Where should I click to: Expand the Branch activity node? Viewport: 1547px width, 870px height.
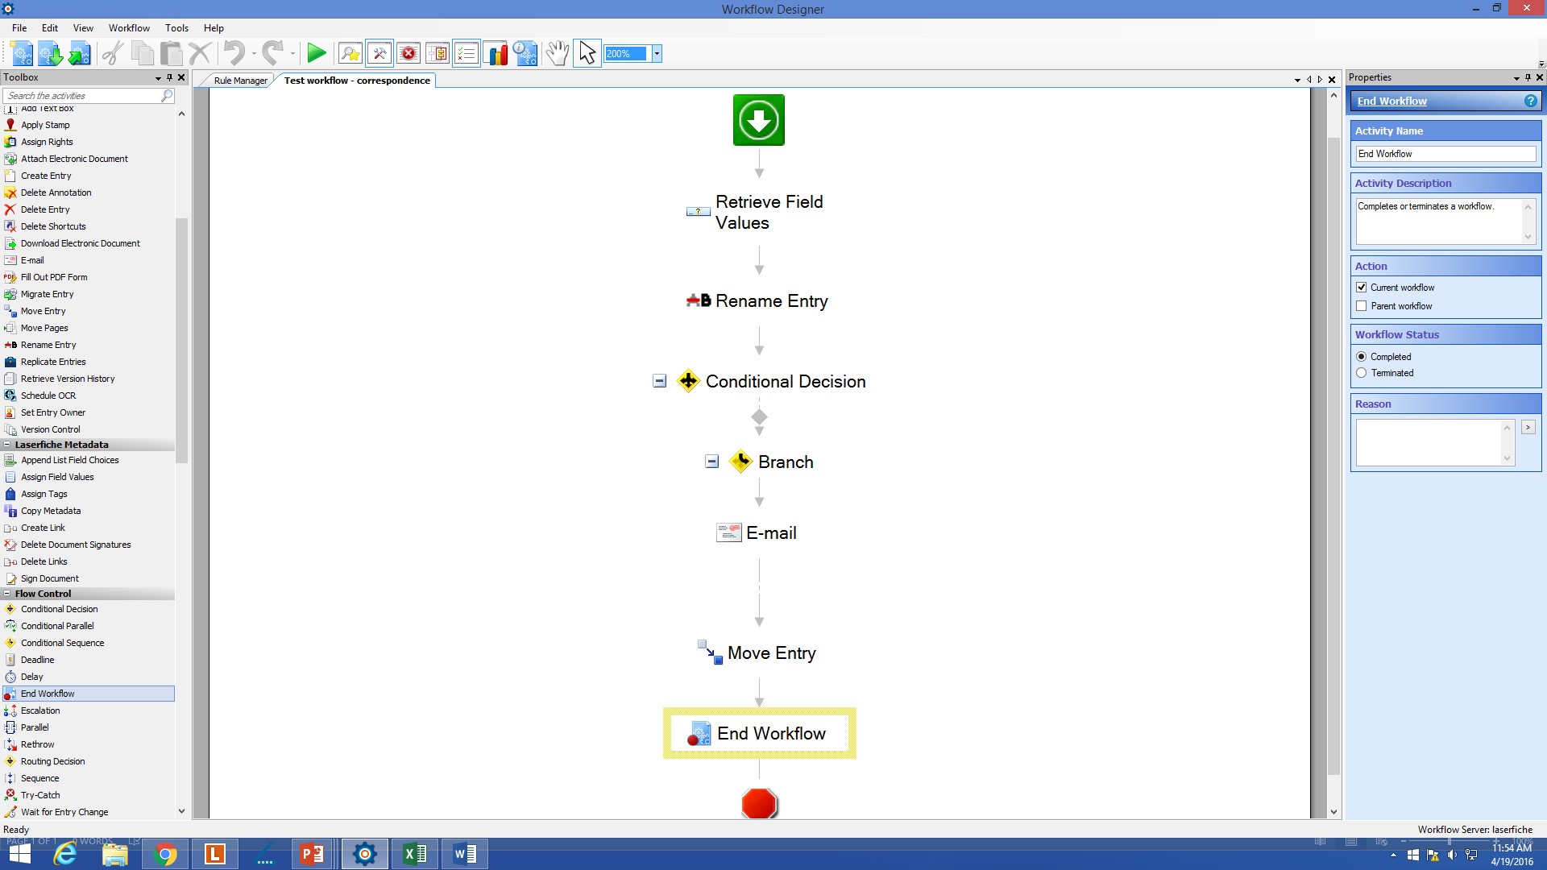[710, 461]
